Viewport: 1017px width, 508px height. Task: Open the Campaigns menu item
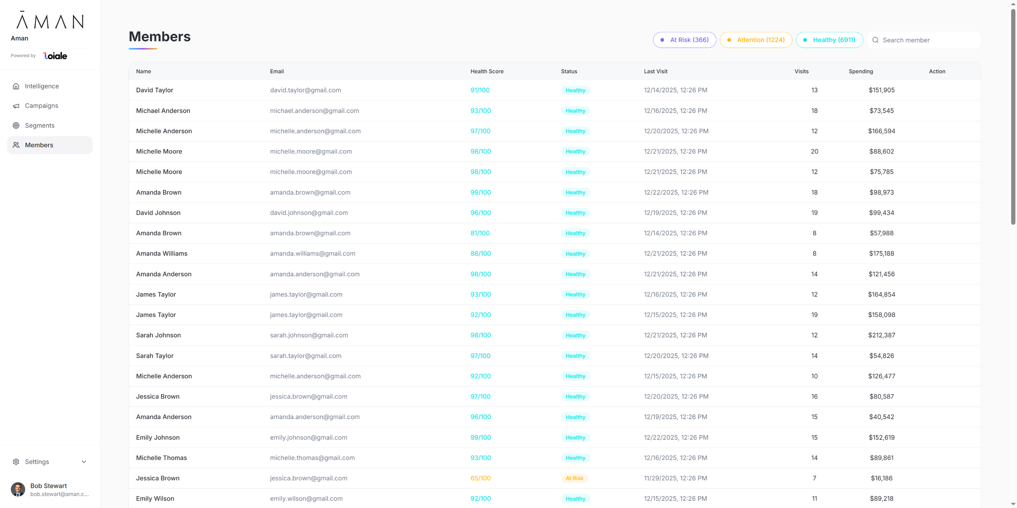click(41, 106)
